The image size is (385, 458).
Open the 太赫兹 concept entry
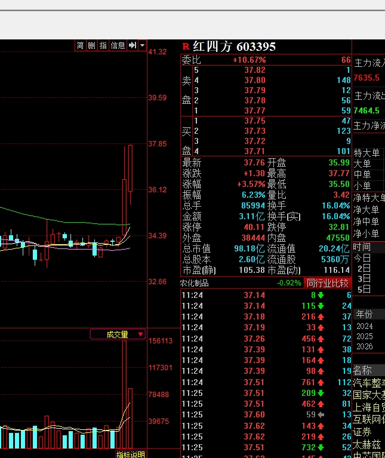[x=366, y=444]
